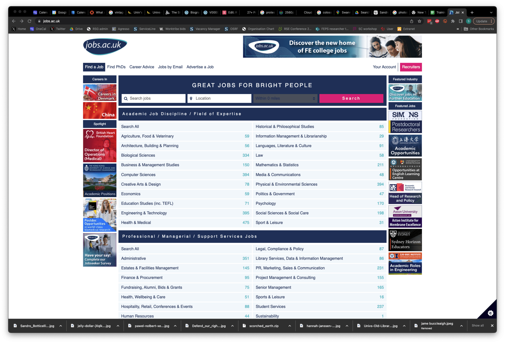The height and width of the screenshot is (343, 505).
Task: Click the browser reload icon
Action: [29, 21]
